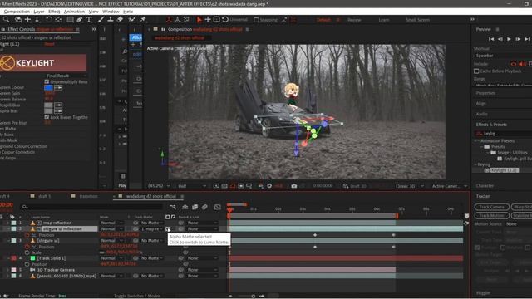Viewport: 532px width, 299px height.
Task: Select the Puppet Pin tool
Action: click(143, 20)
